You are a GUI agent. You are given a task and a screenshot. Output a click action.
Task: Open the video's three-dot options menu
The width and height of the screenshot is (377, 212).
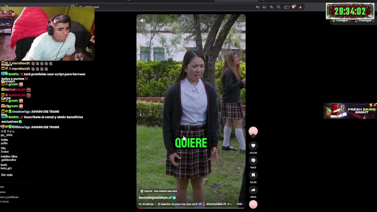tap(239, 20)
